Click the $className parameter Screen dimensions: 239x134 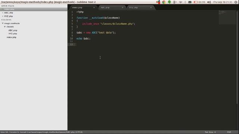click(x=111, y=18)
